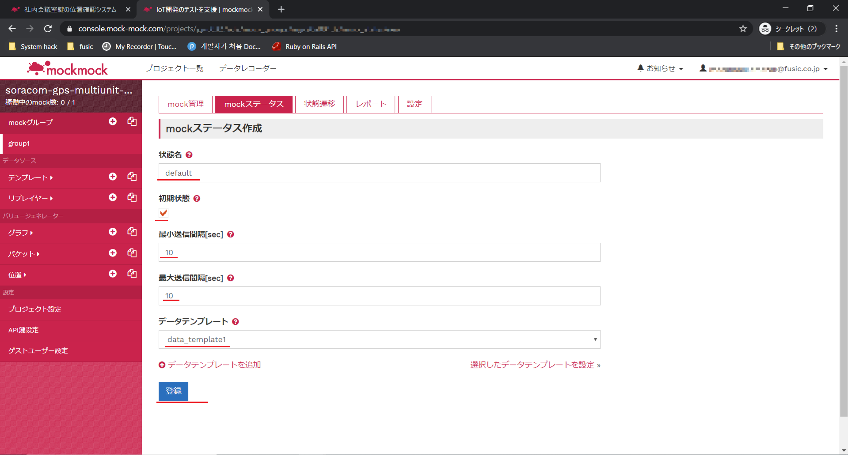The width and height of the screenshot is (848, 455).
Task: Click the copy icon beside バケット
Action: click(132, 253)
